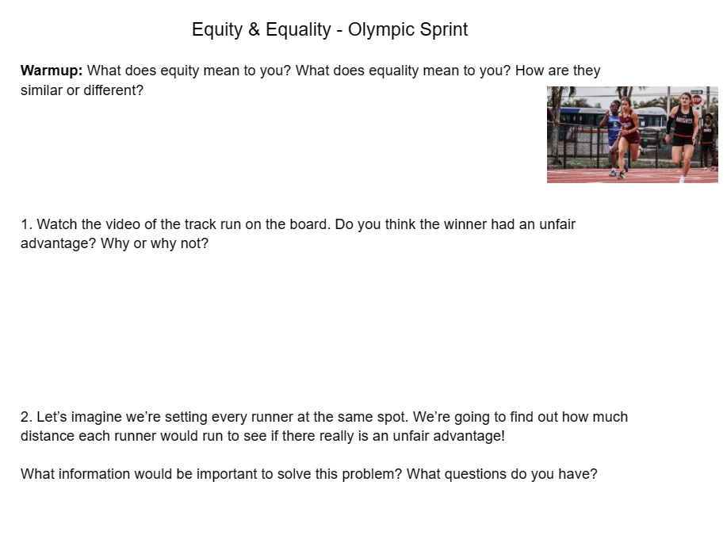727x539 pixels.
Task: Click the line "advantage? Why or why not?"
Action: point(114,243)
